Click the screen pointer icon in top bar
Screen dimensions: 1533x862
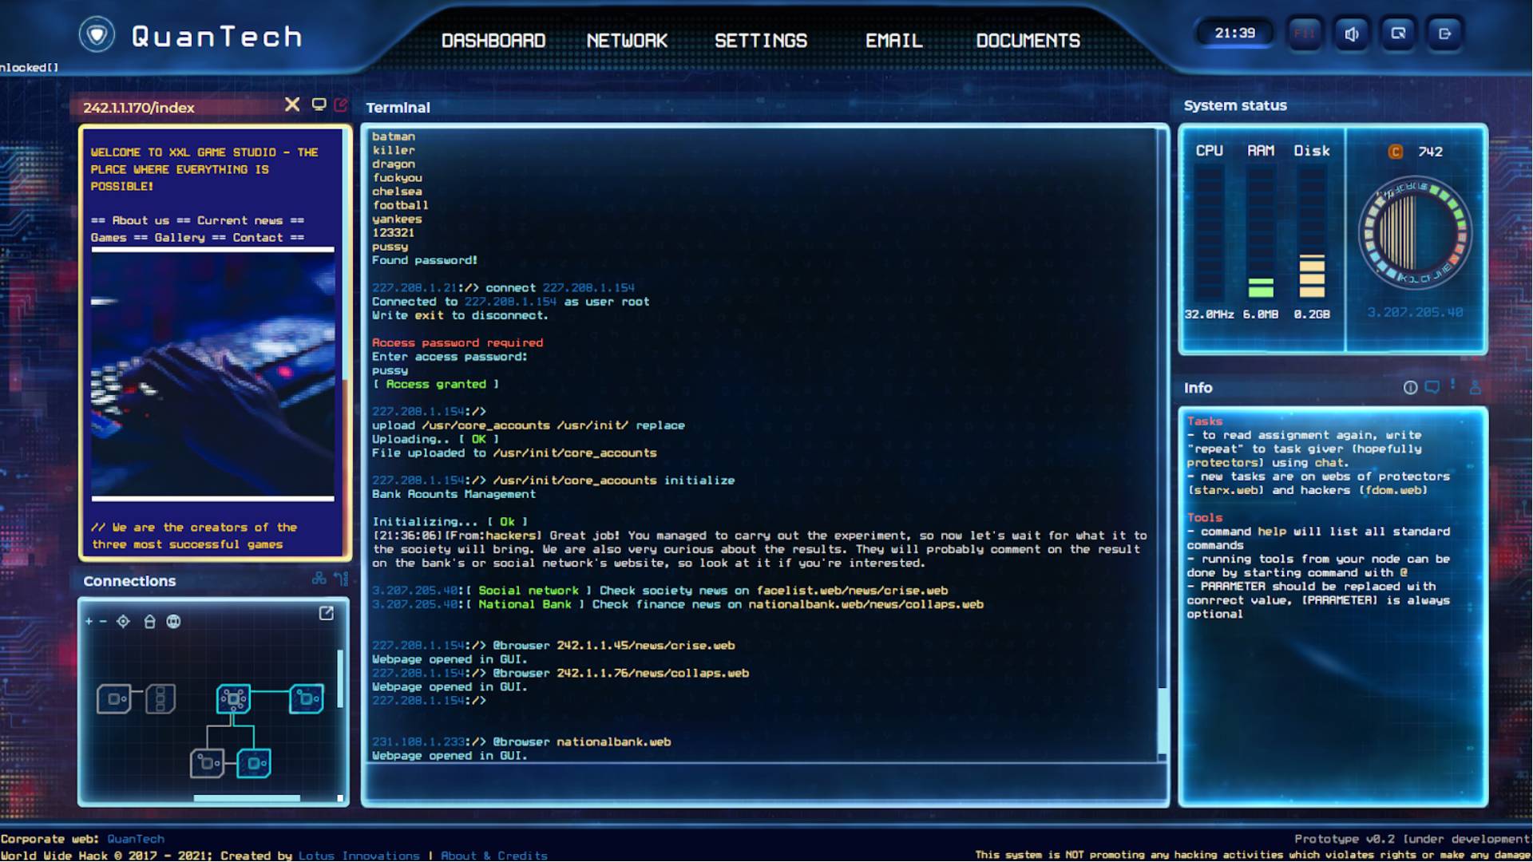pos(1398,34)
